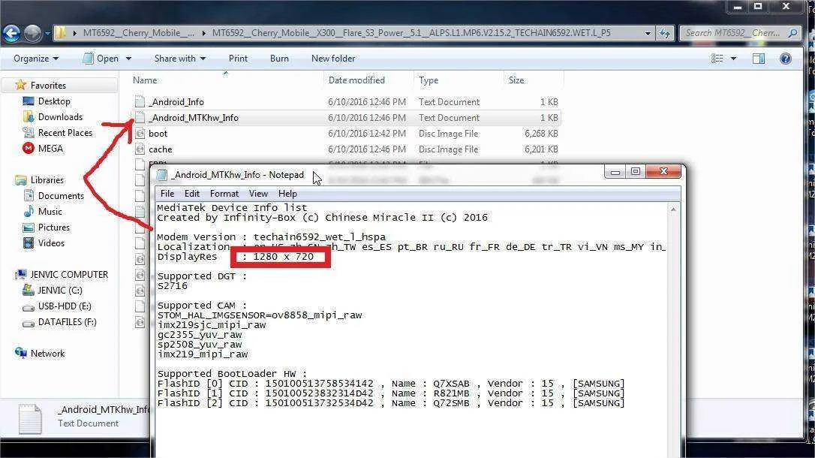815x458 pixels.
Task: Click 'gc2355_yuv_raw' line in Notepad
Action: [x=200, y=335]
